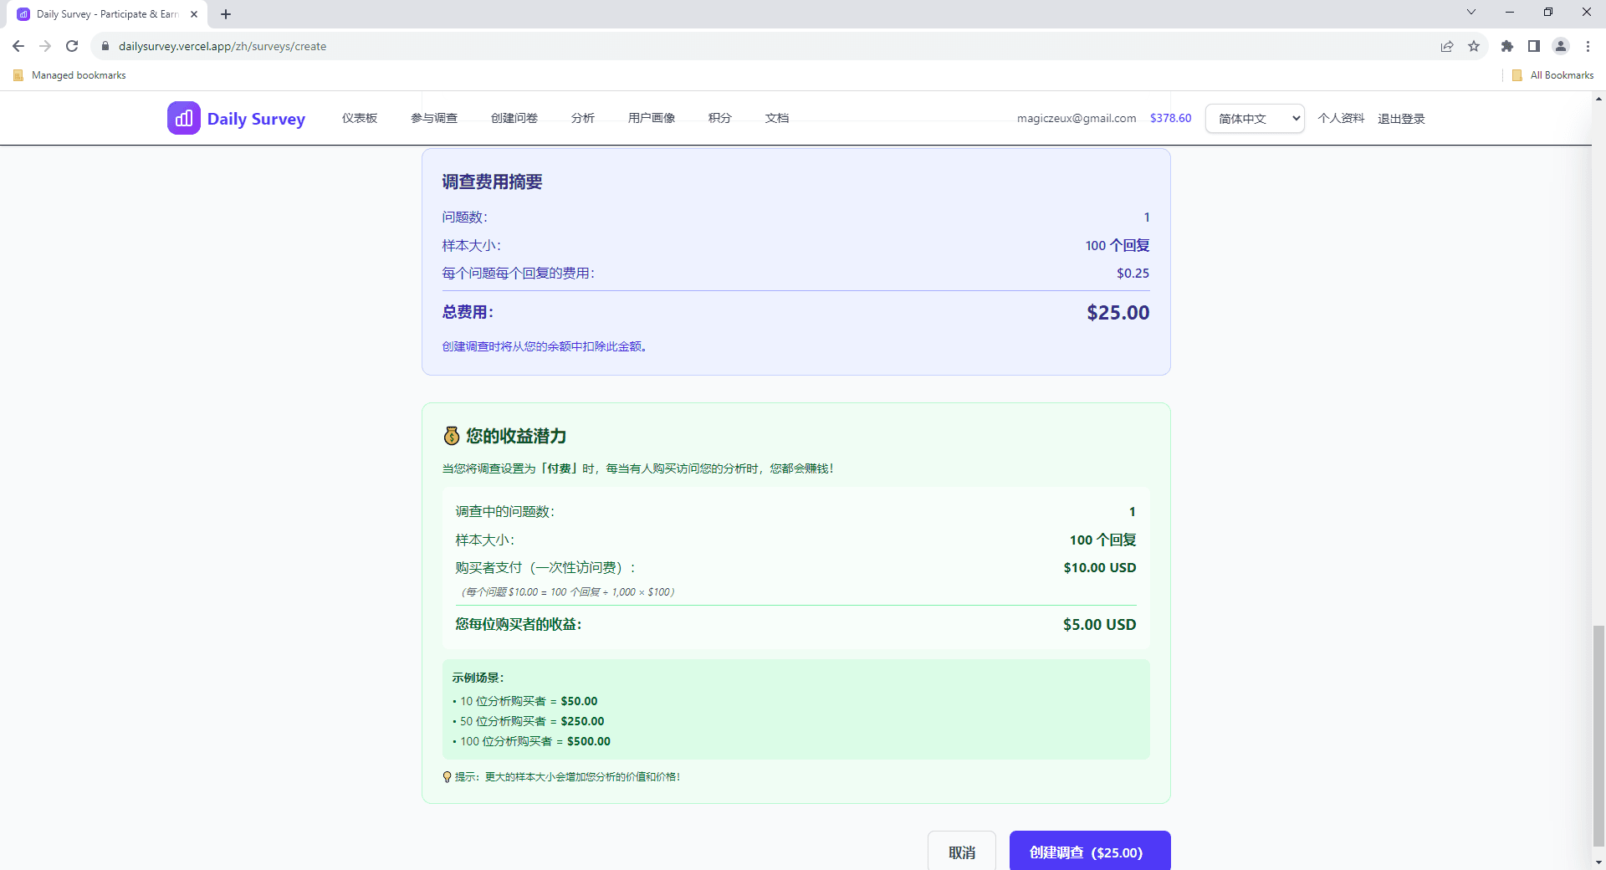Switch to the 分析 menu item

pos(583,118)
